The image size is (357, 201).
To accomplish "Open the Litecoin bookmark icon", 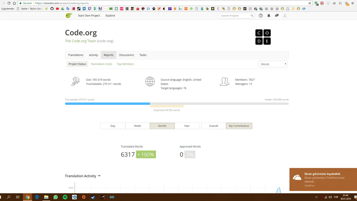I will 288,9.
